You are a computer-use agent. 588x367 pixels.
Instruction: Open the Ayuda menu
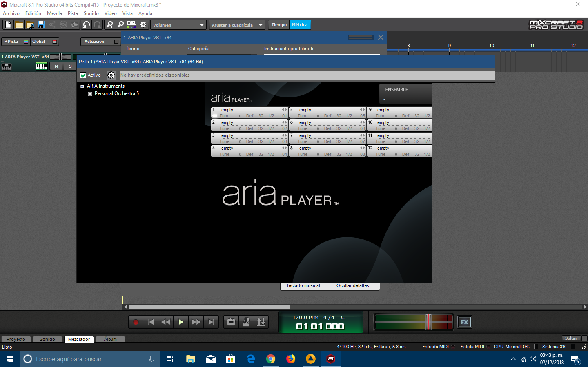145,13
